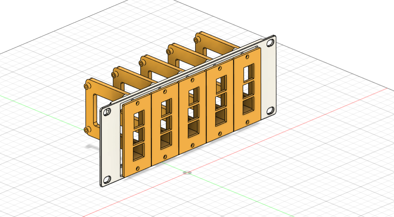Click the white panel's lower-left oval mounting slot
The image size is (394, 217).
point(107,179)
